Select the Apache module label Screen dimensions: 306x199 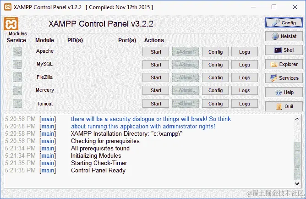pos(45,51)
